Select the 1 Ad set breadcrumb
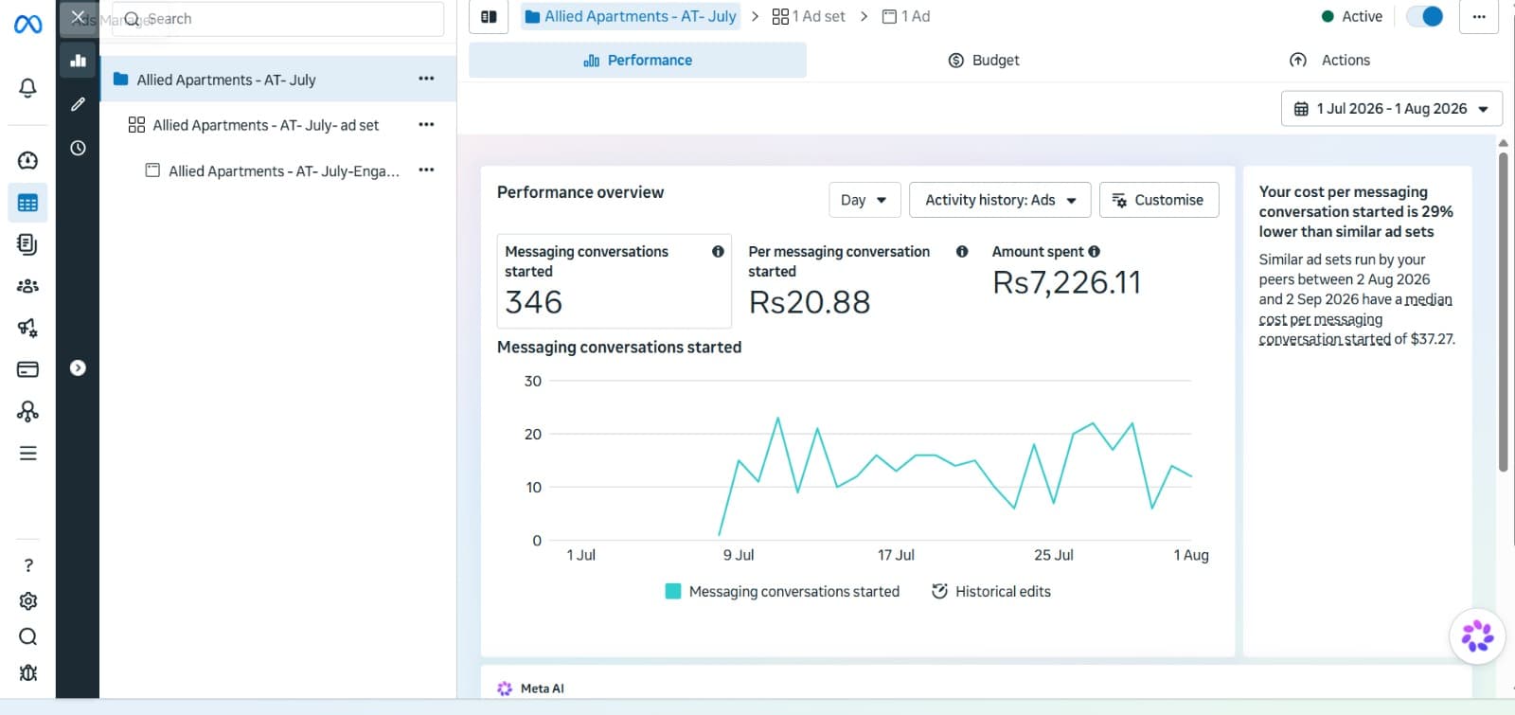Viewport: 1515px width, 715px height. [x=809, y=16]
